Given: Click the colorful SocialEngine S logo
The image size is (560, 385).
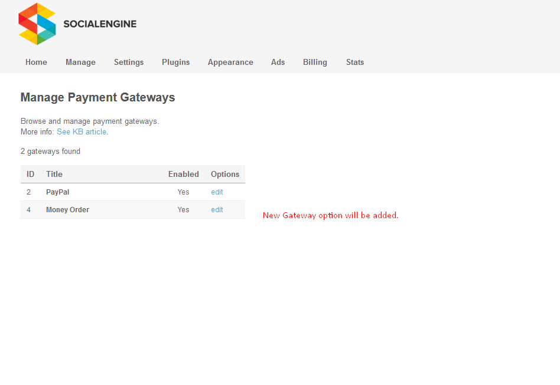Looking at the screenshot, I should tap(37, 24).
